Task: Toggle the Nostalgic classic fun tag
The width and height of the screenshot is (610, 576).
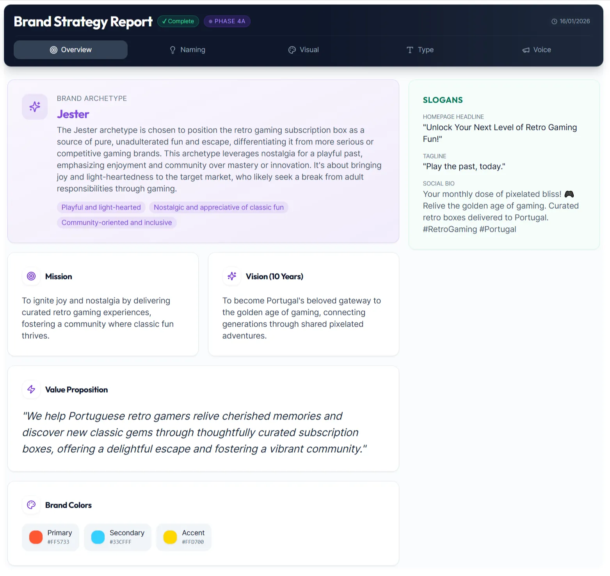Action: click(x=219, y=207)
